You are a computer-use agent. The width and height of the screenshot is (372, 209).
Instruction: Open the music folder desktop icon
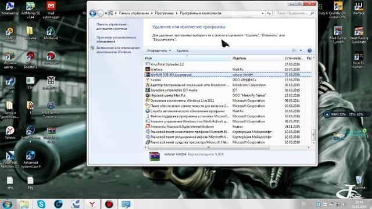tap(30, 33)
